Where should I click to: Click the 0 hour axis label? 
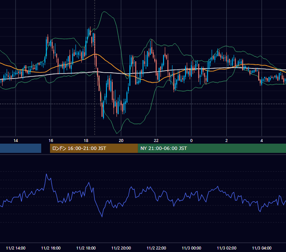click(191, 141)
